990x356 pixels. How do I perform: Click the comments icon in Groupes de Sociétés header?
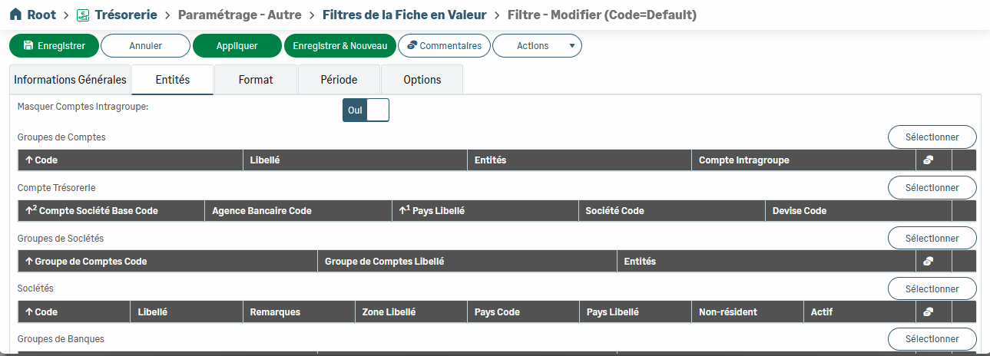coord(928,262)
